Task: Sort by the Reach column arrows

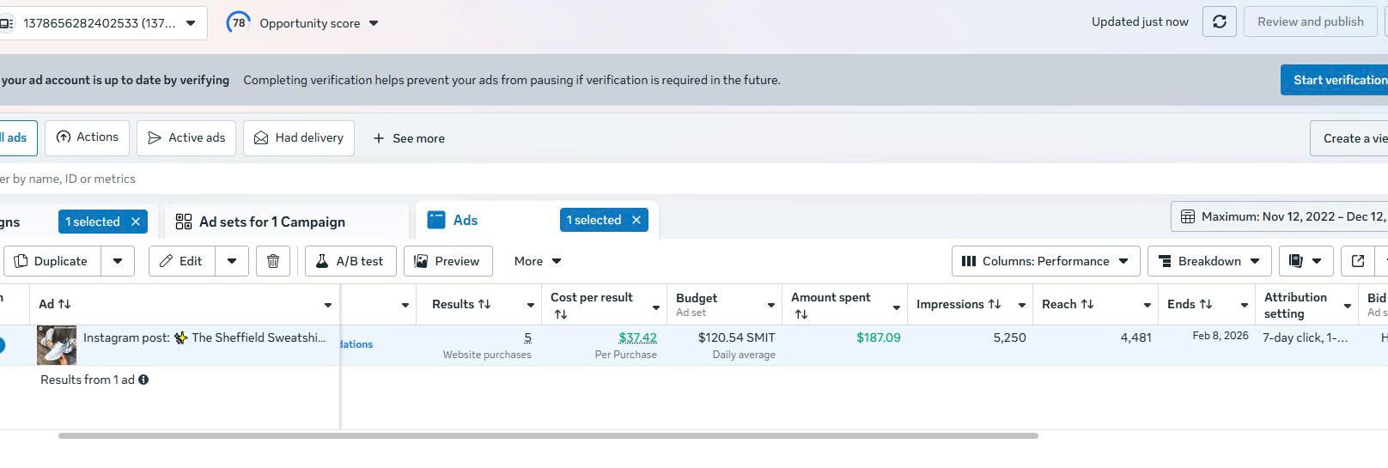Action: click(x=1087, y=304)
